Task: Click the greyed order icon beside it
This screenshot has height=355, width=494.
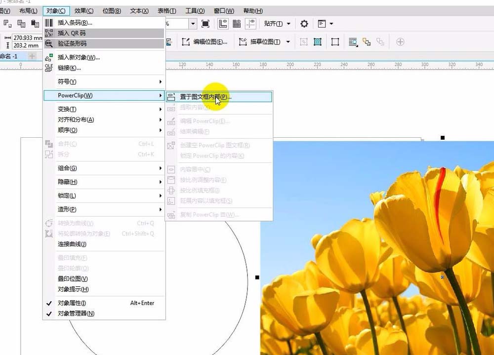Action: click(380, 42)
